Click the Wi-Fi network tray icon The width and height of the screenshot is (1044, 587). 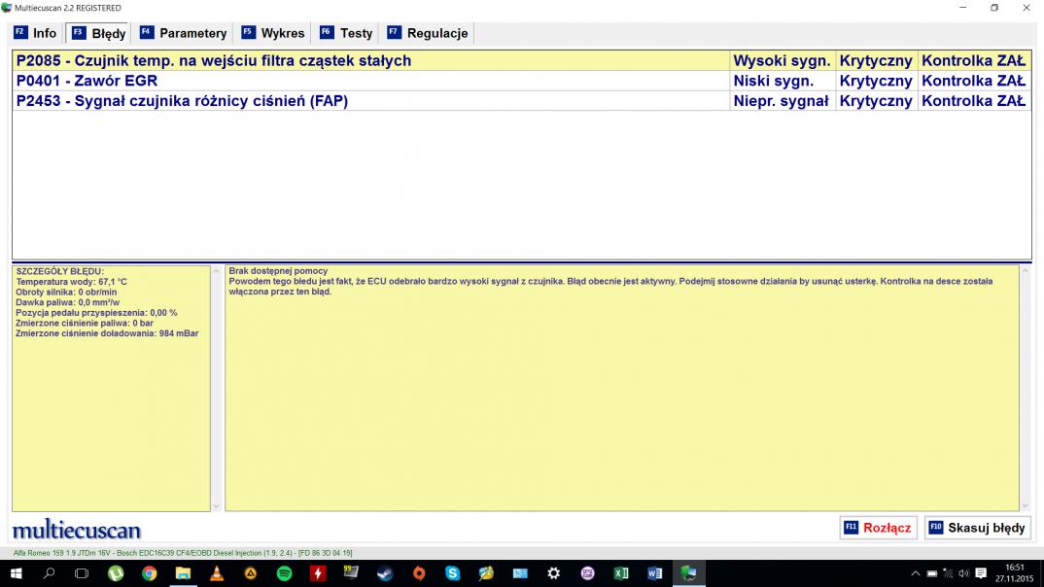click(x=948, y=573)
